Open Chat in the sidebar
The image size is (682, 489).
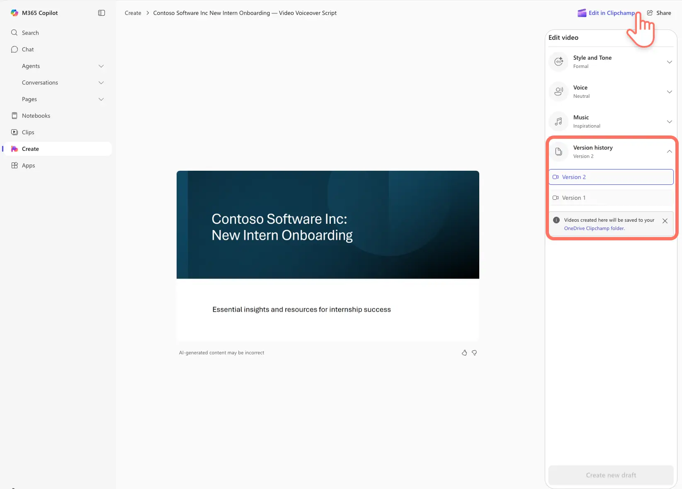[x=58, y=49]
